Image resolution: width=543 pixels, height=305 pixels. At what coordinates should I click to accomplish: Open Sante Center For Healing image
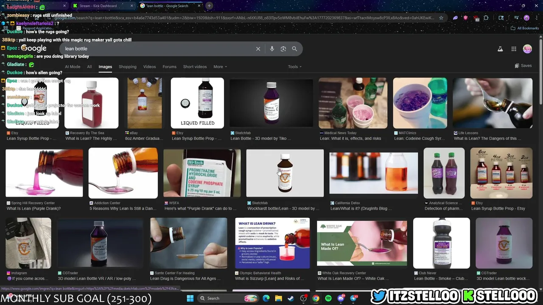point(189,243)
